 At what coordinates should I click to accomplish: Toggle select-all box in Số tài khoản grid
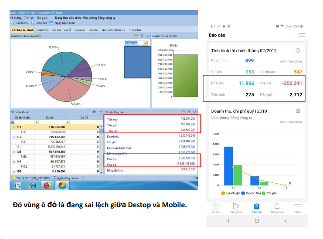12,122
